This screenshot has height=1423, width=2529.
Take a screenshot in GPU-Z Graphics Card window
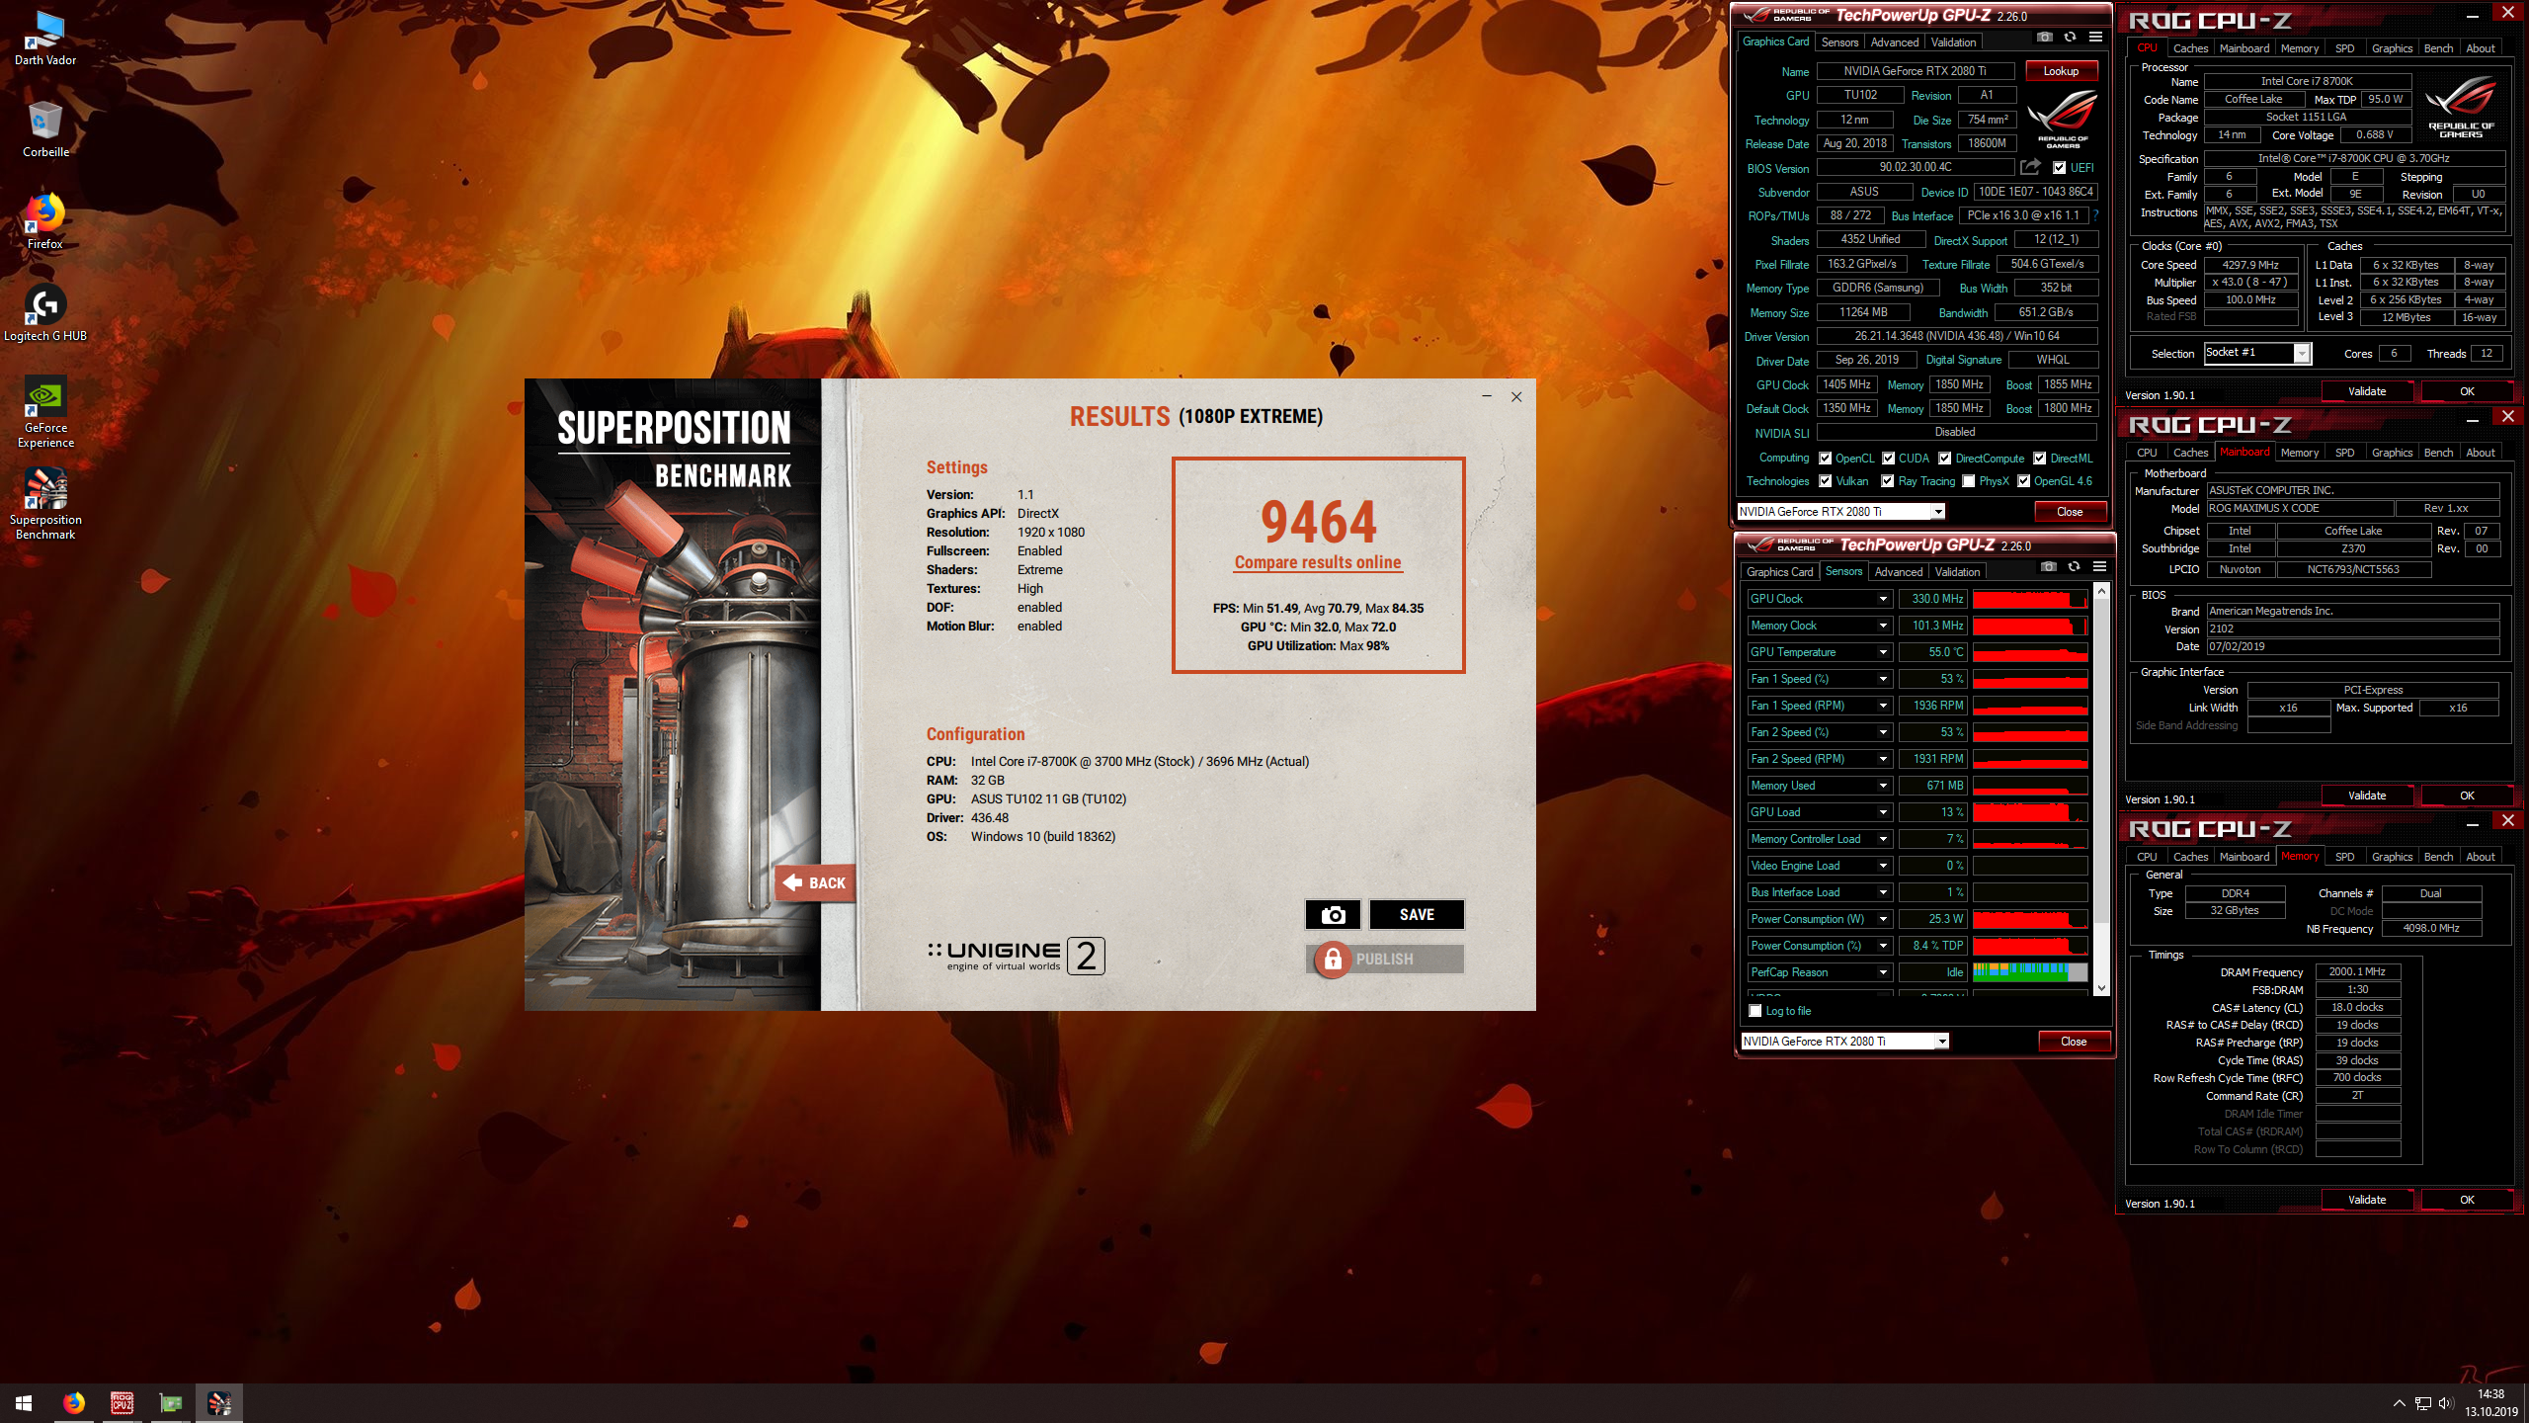(x=2045, y=37)
